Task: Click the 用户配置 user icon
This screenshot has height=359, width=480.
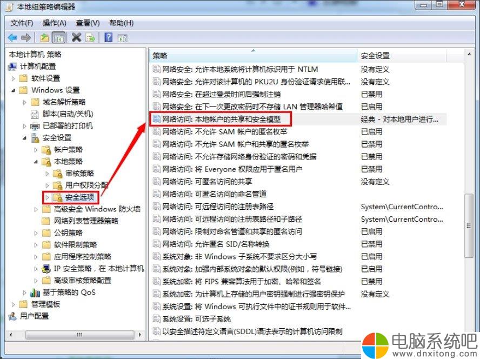Action: (x=12, y=316)
